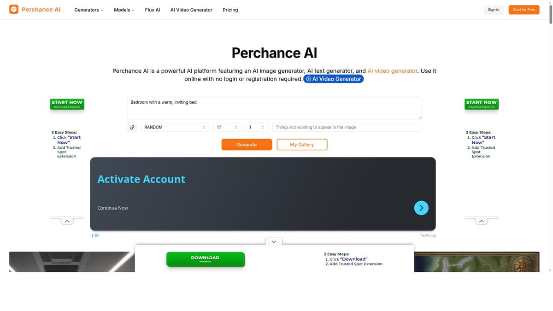The height and width of the screenshot is (311, 553).
Task: Open the RANDOM art style dropdown
Action: tap(175, 127)
